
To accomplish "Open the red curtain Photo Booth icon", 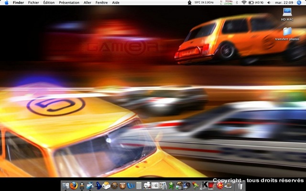I will point(212,186).
